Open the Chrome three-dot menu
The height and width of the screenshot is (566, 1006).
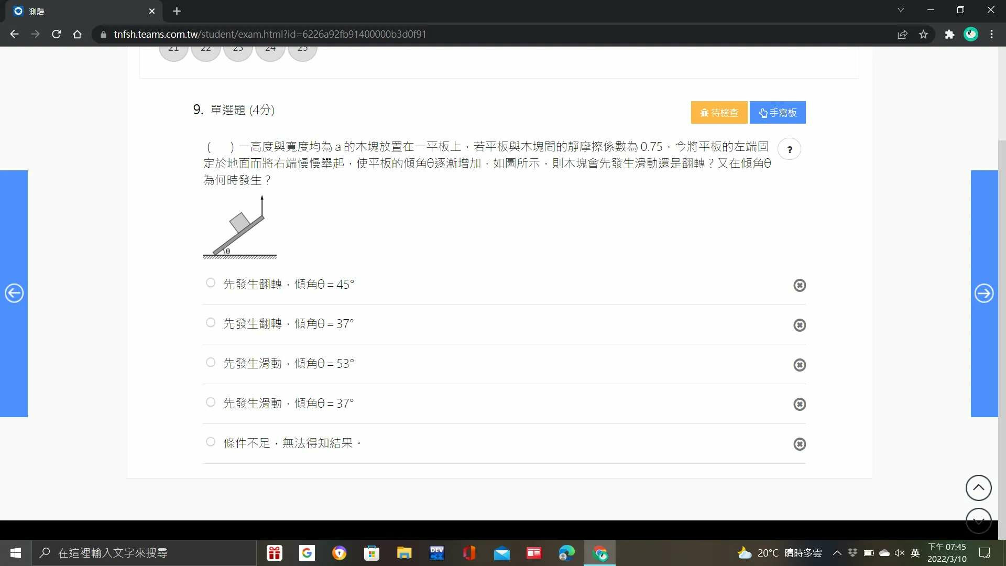pyautogui.click(x=991, y=35)
